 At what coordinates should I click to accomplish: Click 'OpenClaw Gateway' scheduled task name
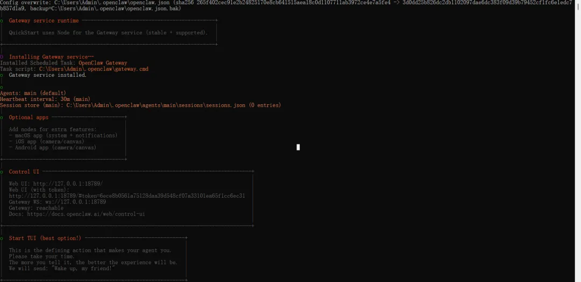[103, 63]
